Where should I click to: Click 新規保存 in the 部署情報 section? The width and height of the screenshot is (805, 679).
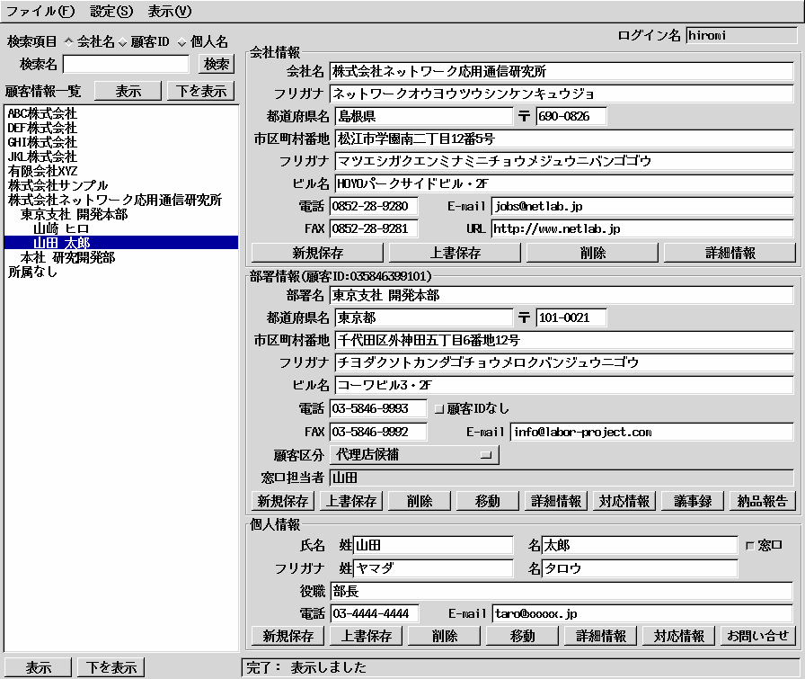click(x=282, y=501)
